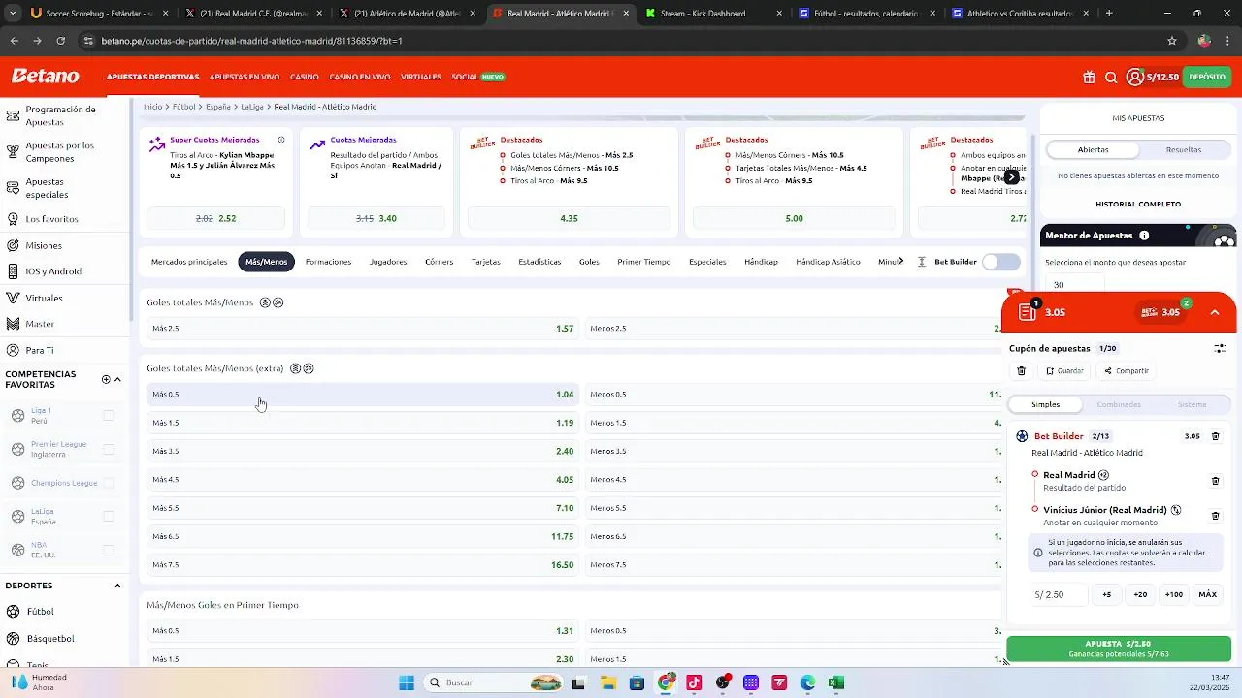Open Excel from Windows taskbar
The image size is (1242, 698).
(836, 682)
